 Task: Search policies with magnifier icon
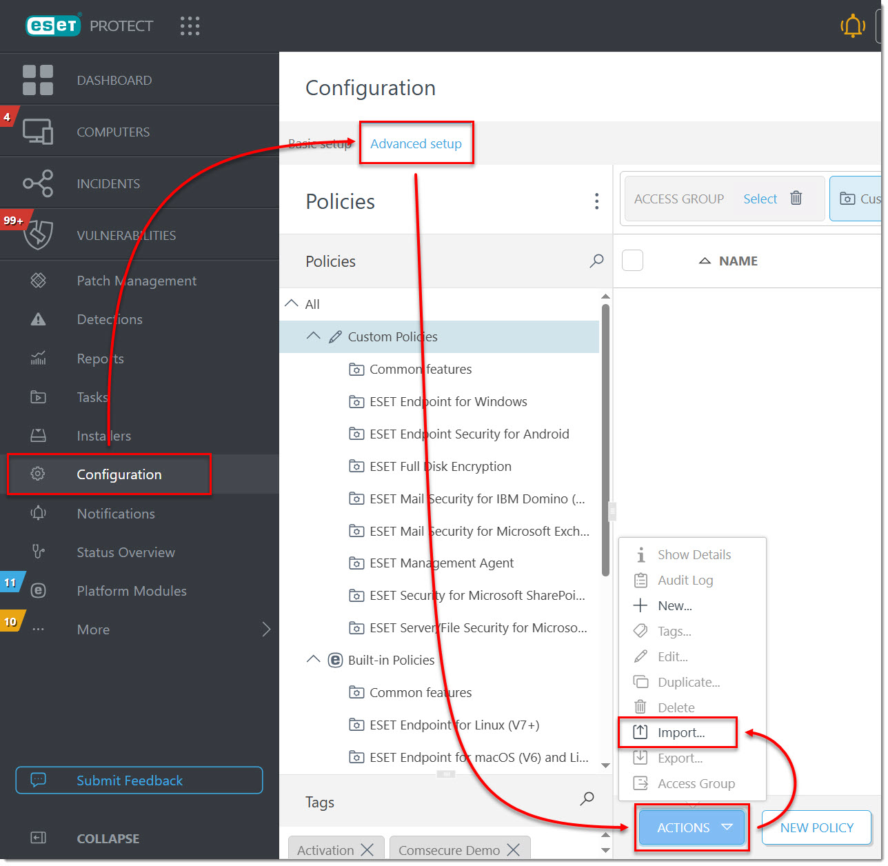[x=596, y=261]
